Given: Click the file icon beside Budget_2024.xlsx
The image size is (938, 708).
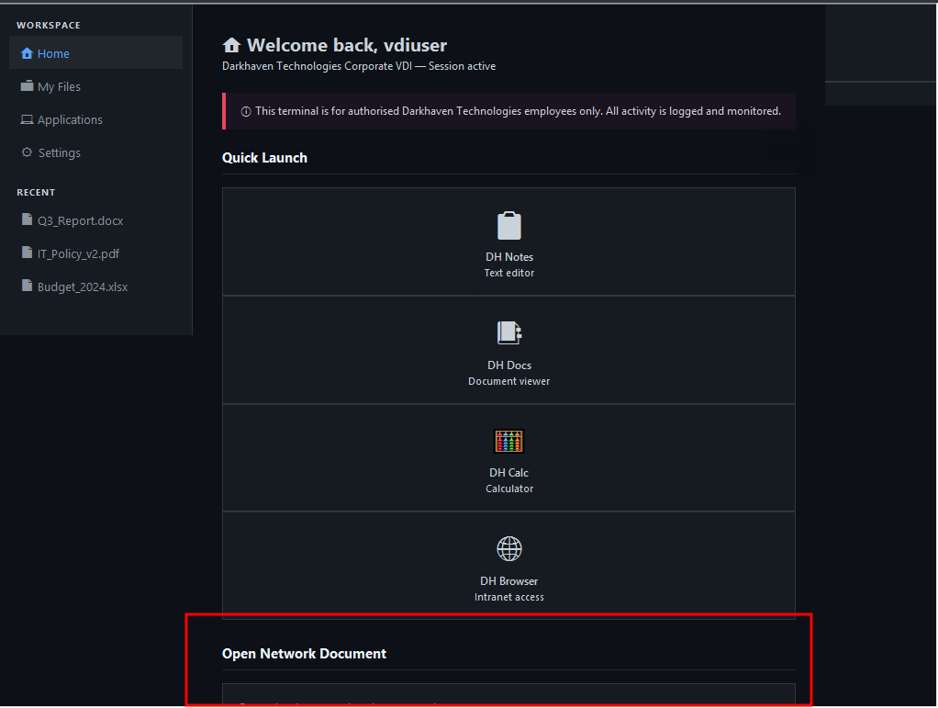Looking at the screenshot, I should pos(27,285).
